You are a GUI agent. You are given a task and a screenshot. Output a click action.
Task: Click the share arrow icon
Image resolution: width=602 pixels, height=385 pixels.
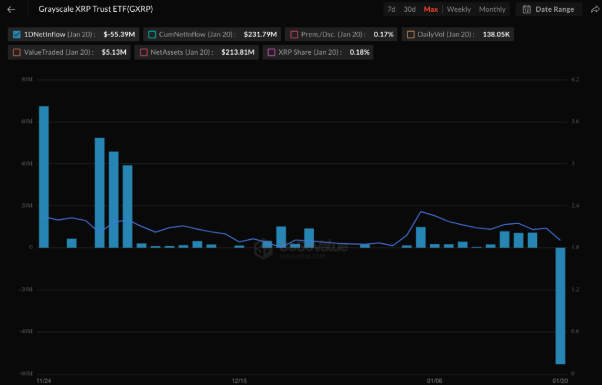(595, 9)
